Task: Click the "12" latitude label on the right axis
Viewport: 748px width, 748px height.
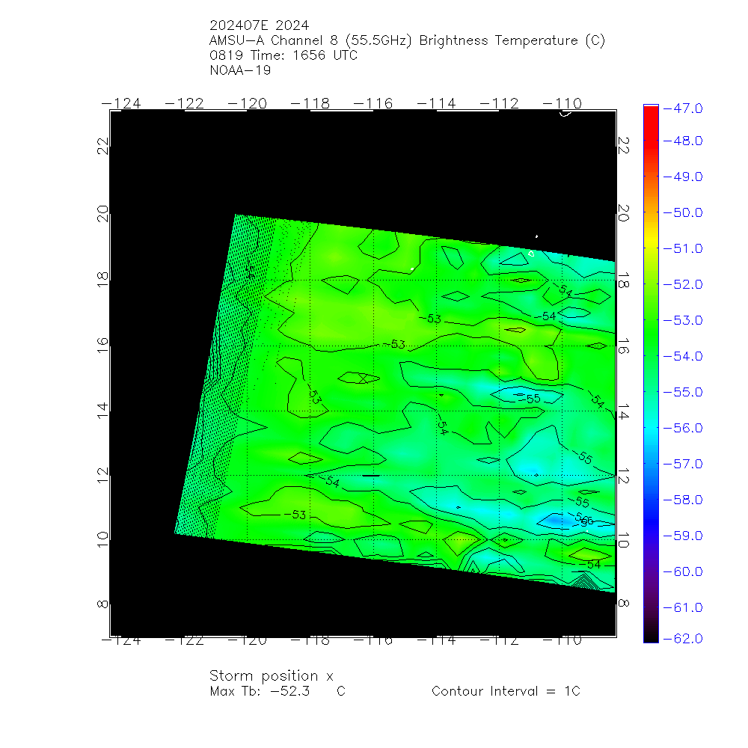Action: pos(623,476)
